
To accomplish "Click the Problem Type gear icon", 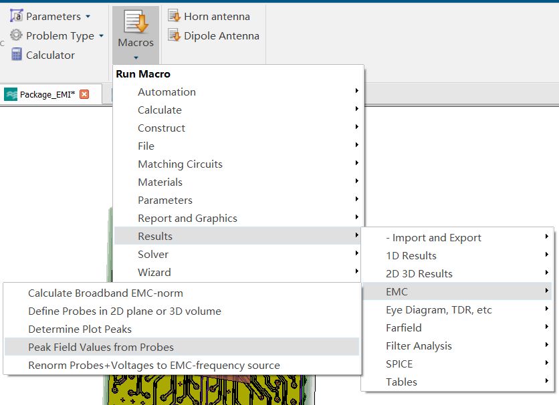I will (x=16, y=35).
